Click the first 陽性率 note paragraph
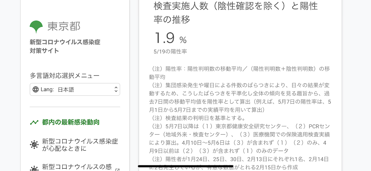371x171 pixels. coord(240,73)
